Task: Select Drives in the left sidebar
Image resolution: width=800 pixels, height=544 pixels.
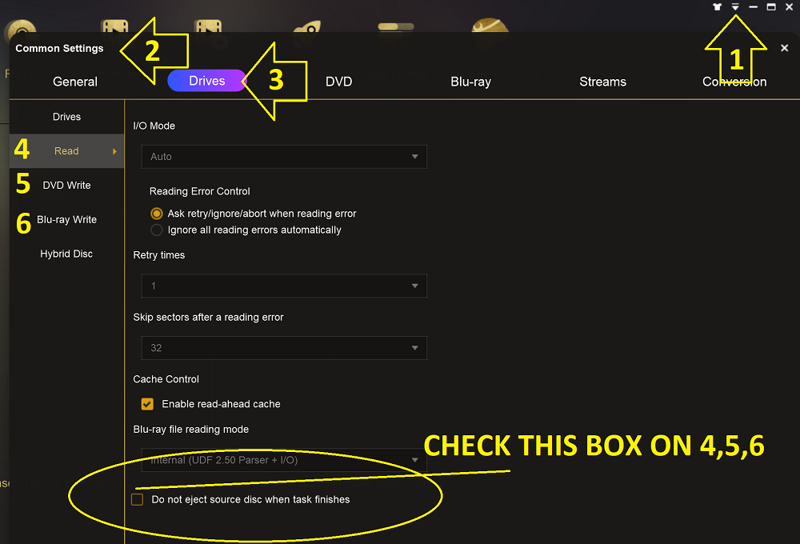Action: [x=67, y=117]
